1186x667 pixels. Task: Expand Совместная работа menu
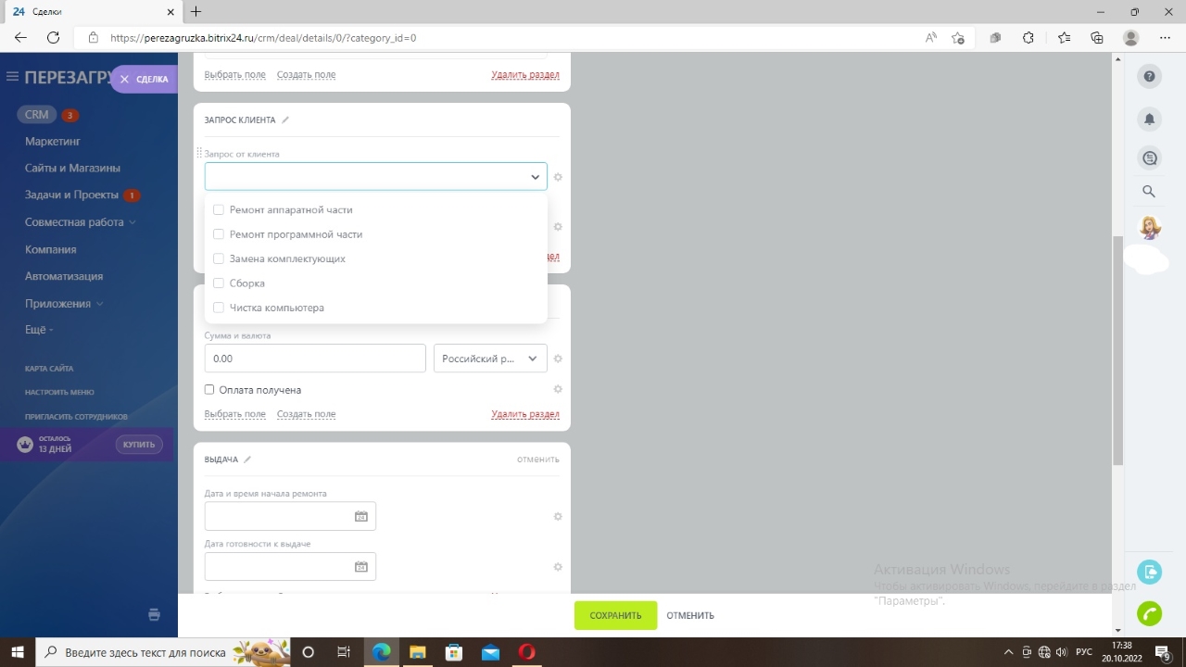point(81,222)
